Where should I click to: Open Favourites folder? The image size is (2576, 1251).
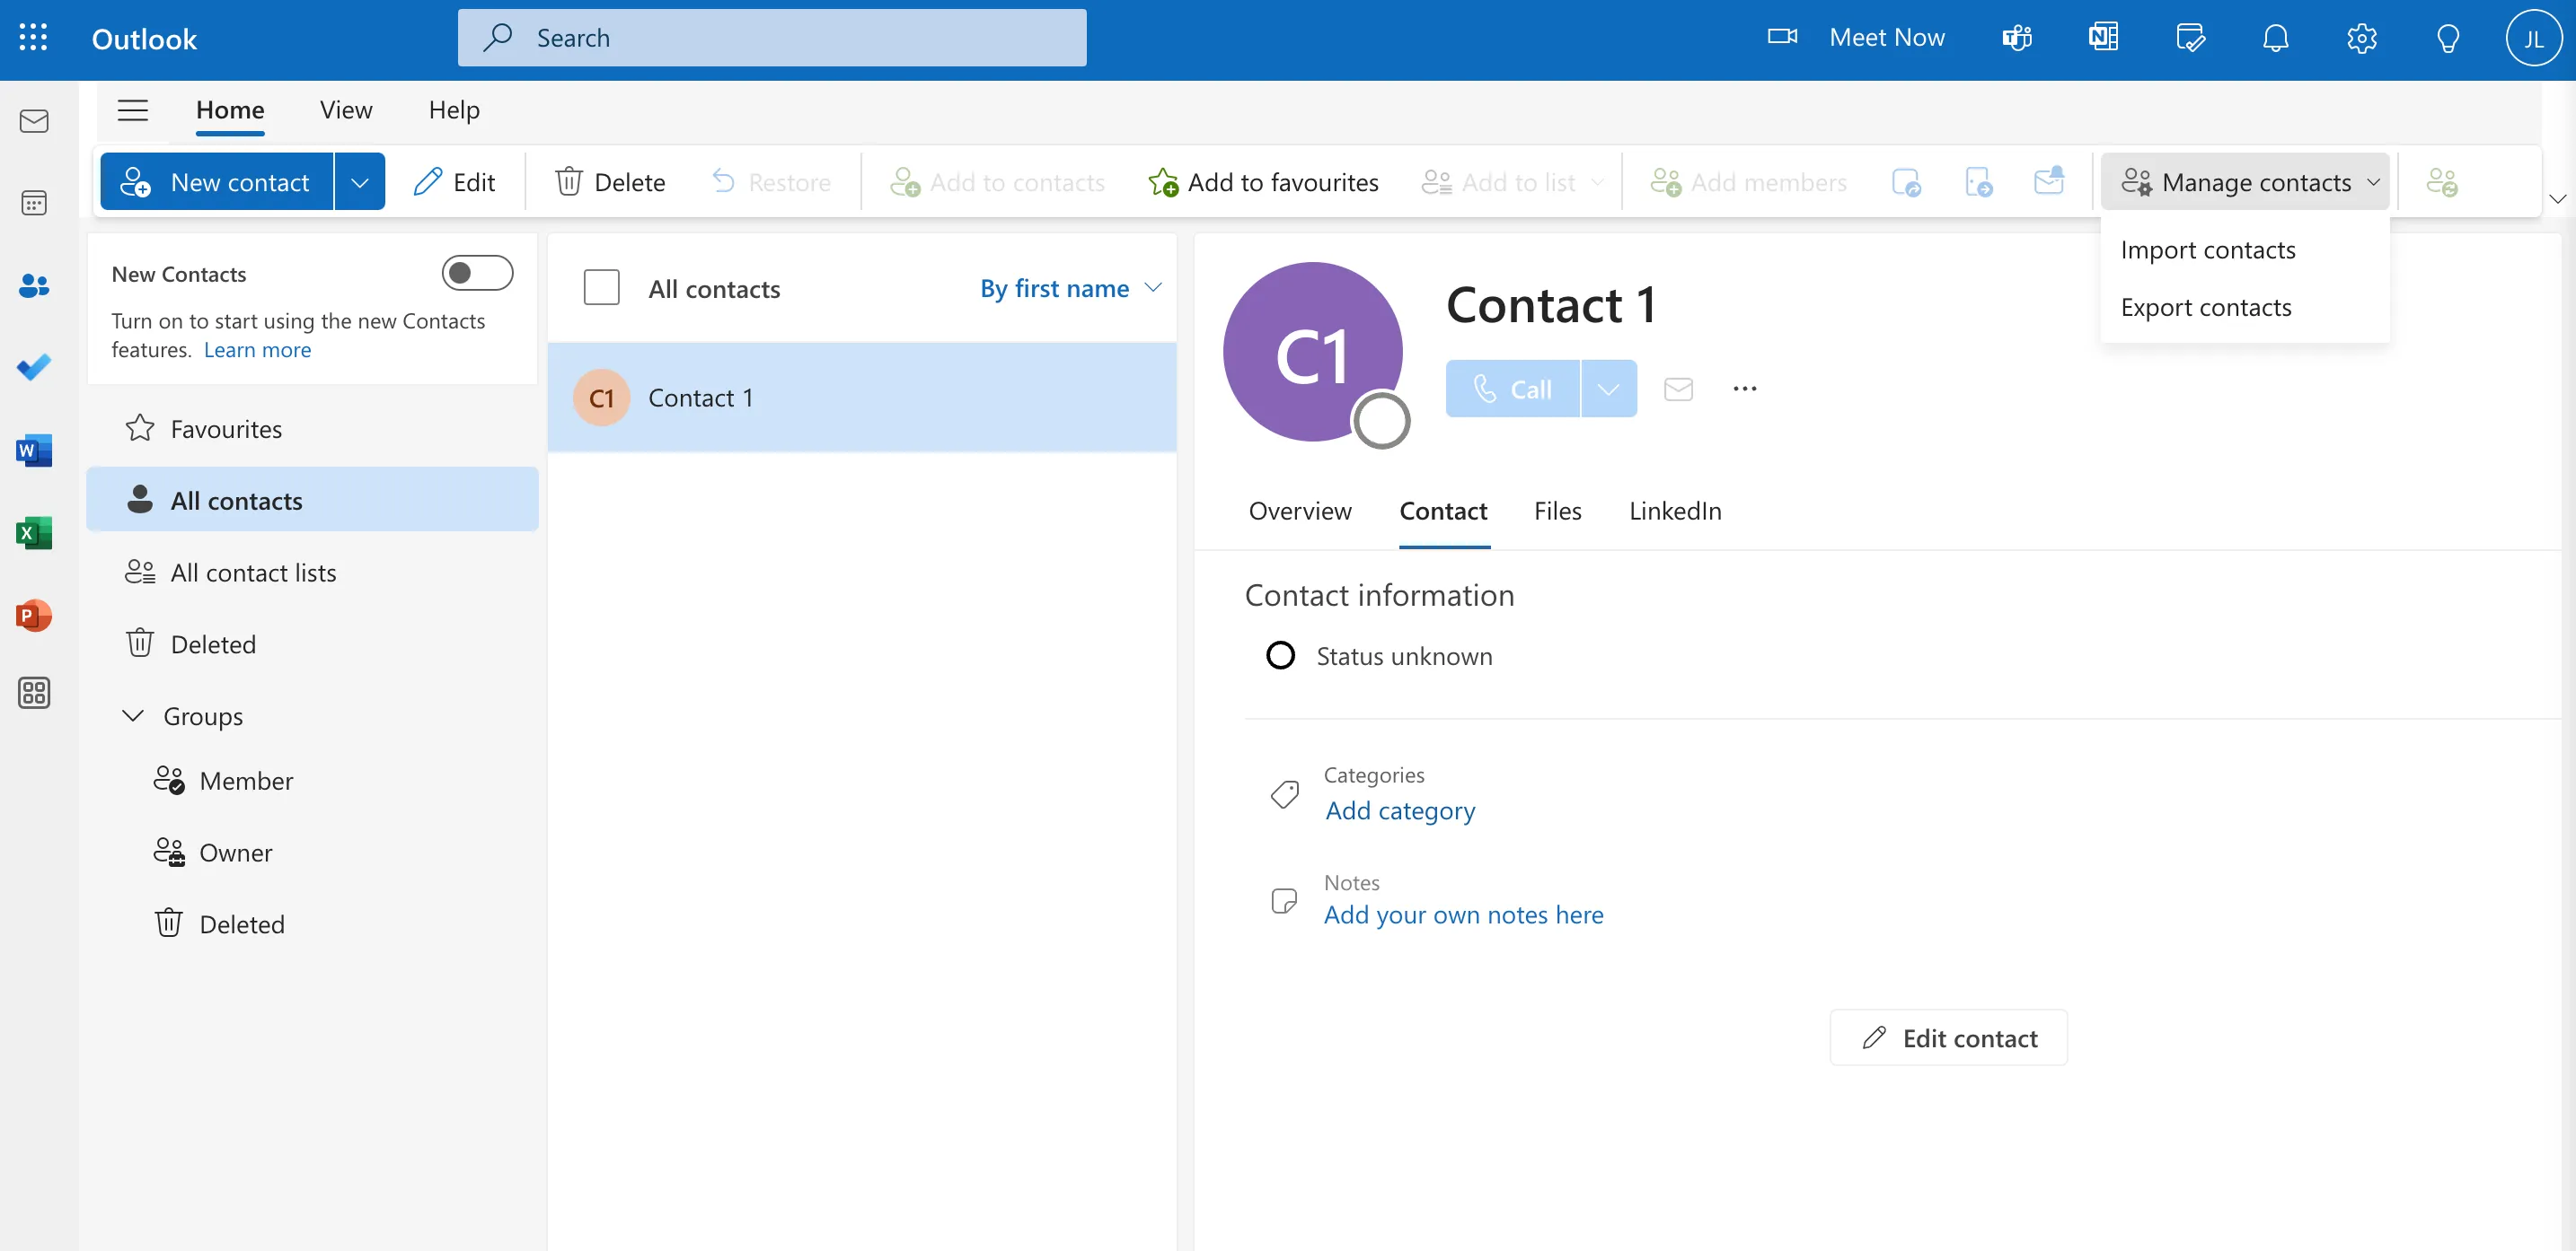click(312, 429)
